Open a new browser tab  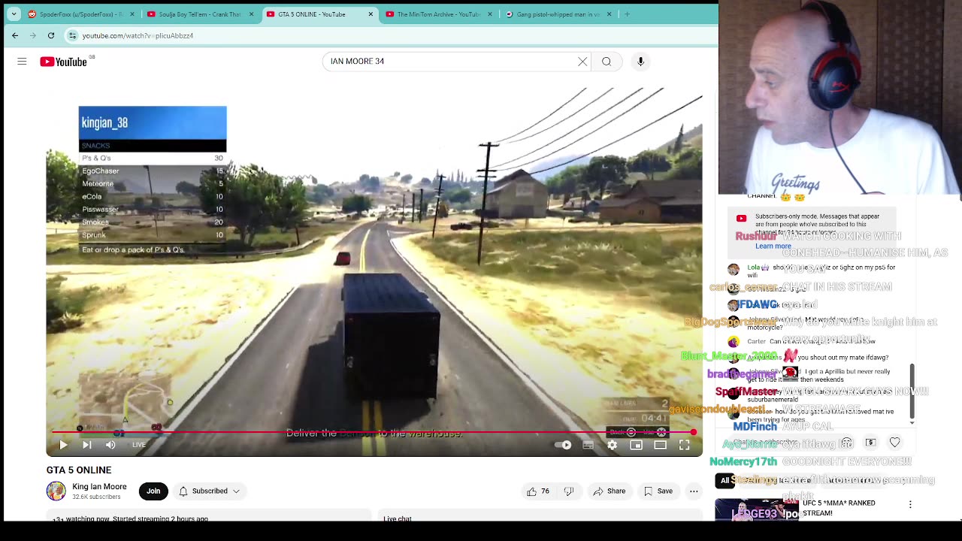point(627,14)
